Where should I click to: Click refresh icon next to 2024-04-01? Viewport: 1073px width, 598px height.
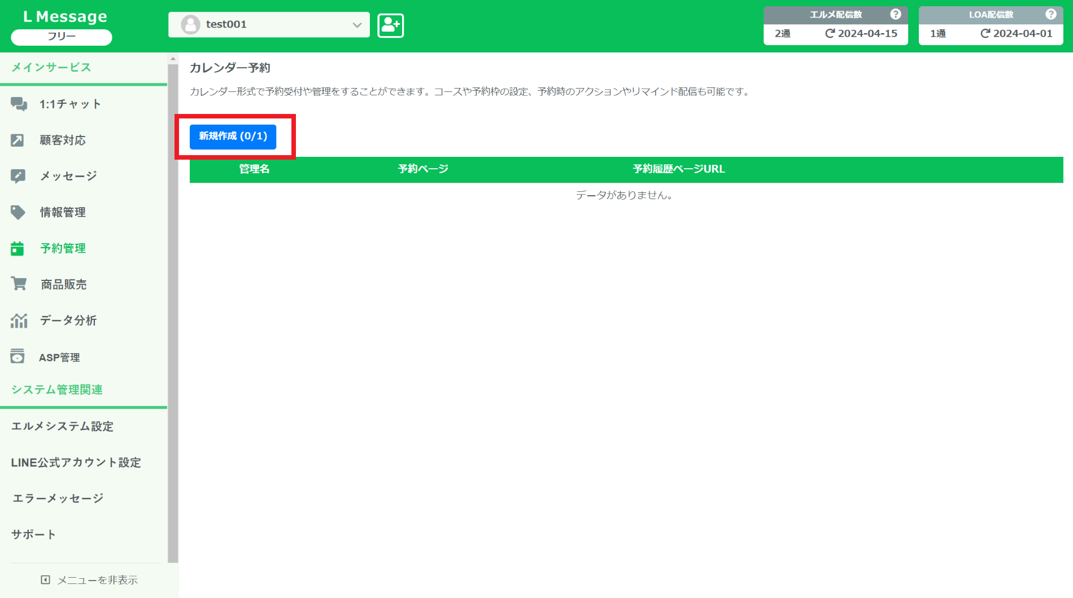pos(985,33)
